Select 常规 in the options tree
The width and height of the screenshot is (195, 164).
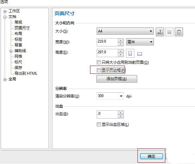click(x=18, y=22)
